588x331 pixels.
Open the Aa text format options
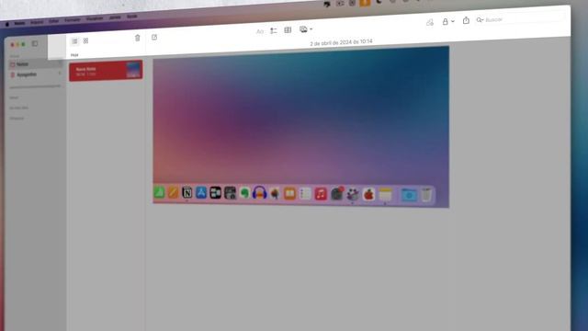259,31
